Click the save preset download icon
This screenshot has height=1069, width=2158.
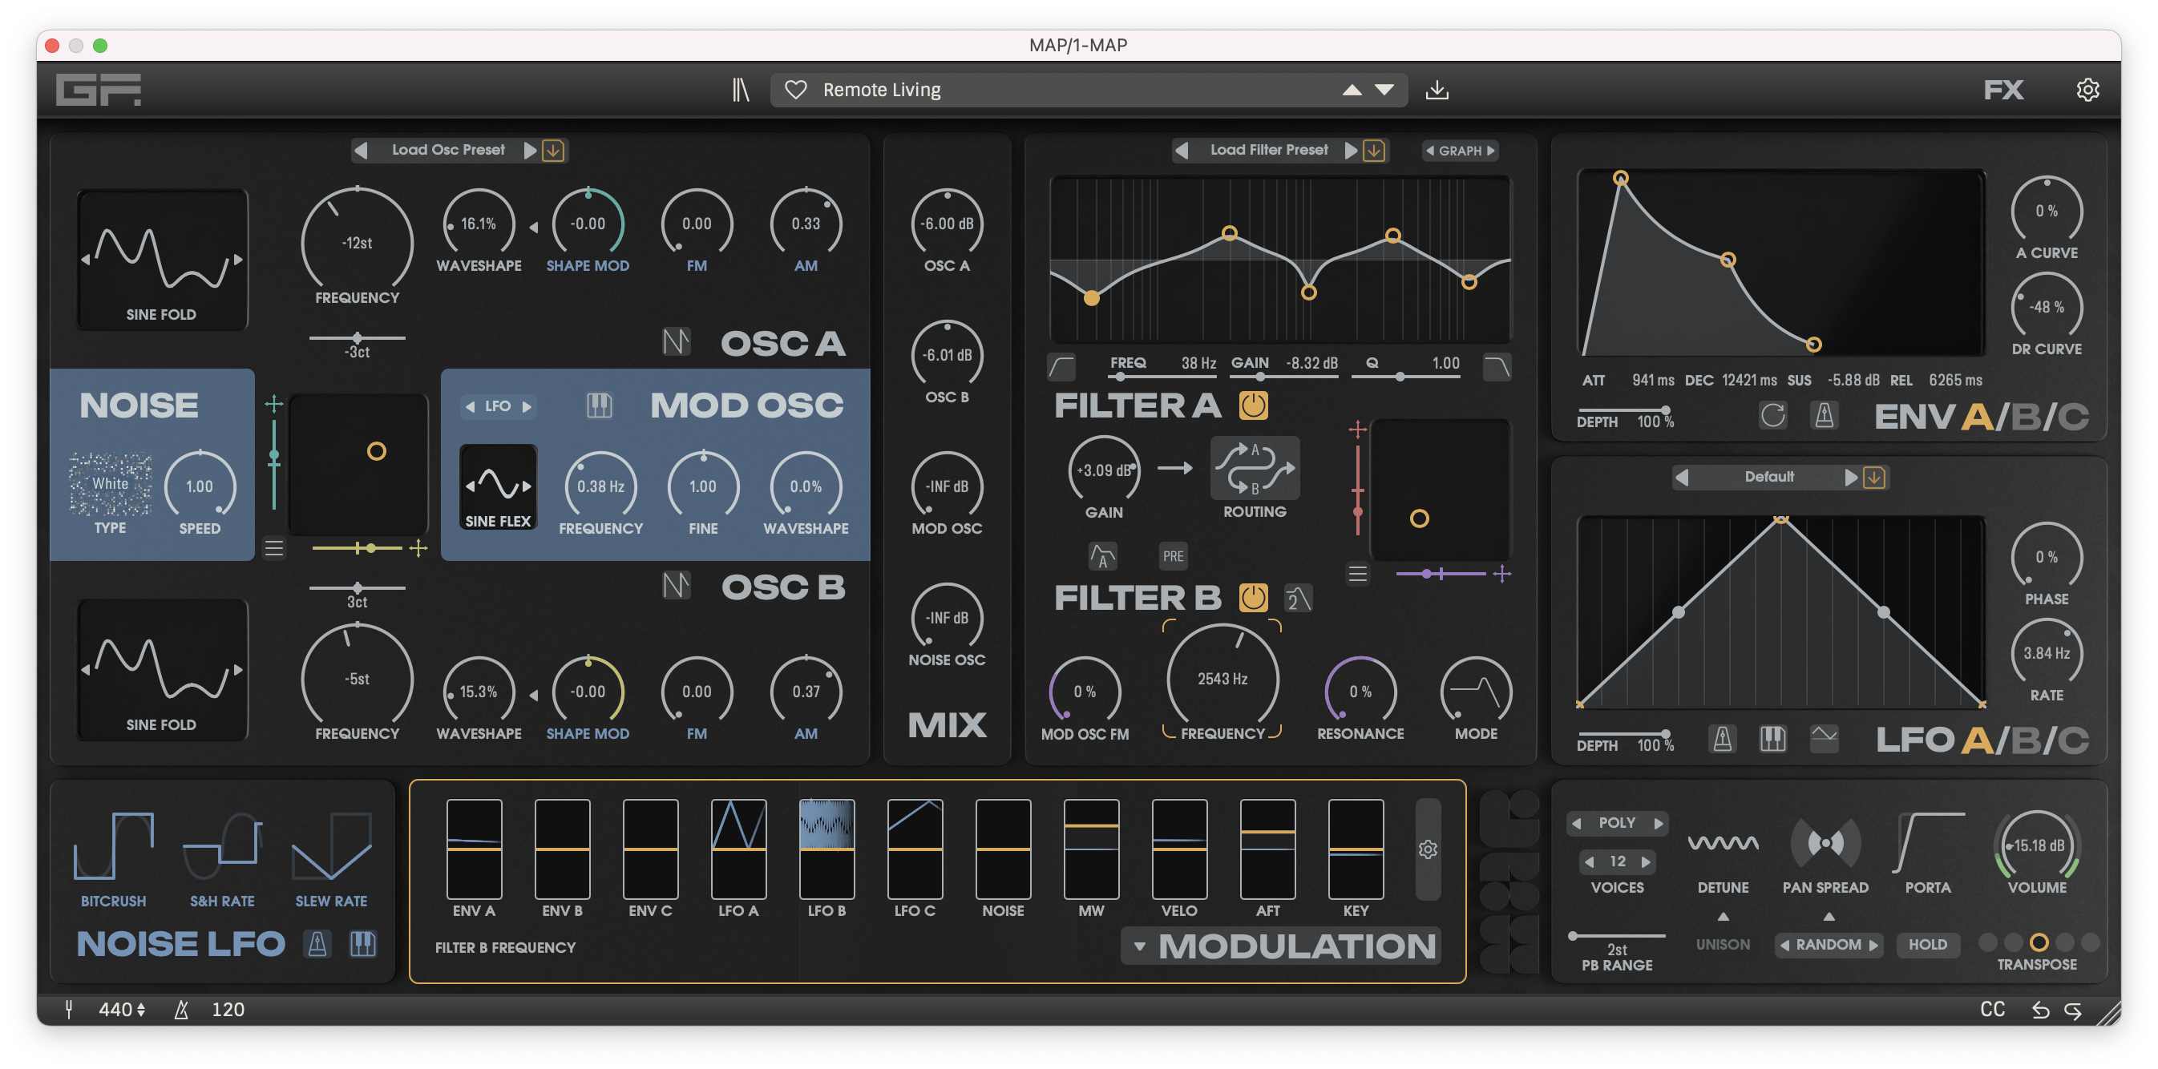pos(1436,90)
